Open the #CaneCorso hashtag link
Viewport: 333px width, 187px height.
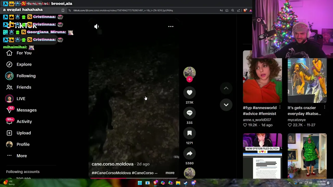(143, 173)
